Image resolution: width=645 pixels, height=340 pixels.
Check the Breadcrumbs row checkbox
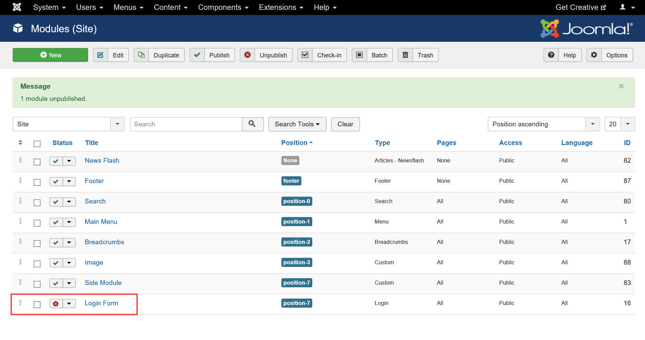point(37,244)
